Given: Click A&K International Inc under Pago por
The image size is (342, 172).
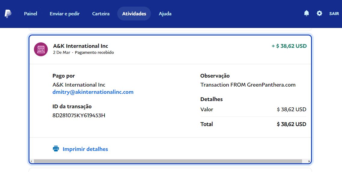Looking at the screenshot, I should point(79,85).
